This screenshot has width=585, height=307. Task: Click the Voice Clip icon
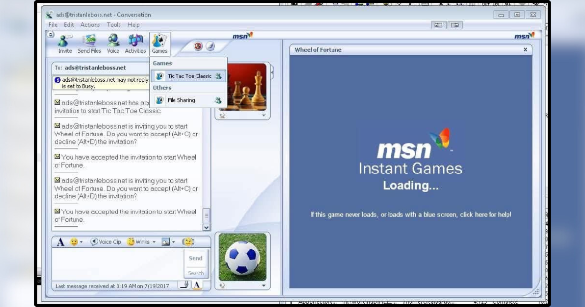tap(106, 241)
